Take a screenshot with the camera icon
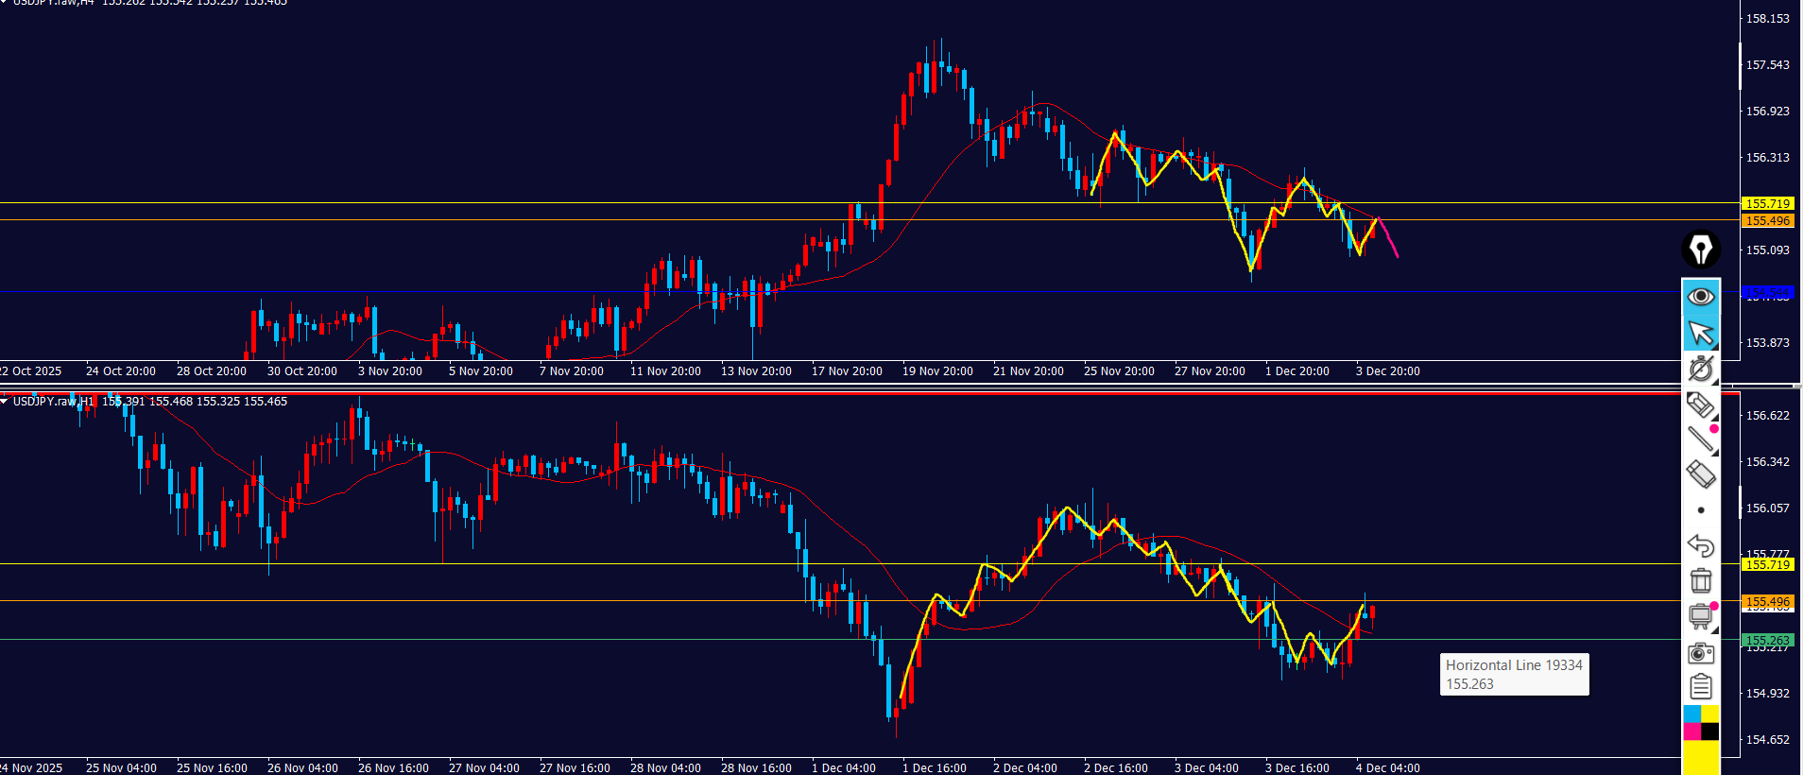The height and width of the screenshot is (775, 1803). pos(1701,652)
